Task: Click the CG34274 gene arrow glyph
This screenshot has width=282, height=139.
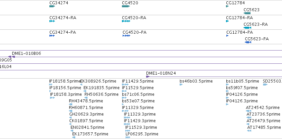Action: click(x=52, y=6)
